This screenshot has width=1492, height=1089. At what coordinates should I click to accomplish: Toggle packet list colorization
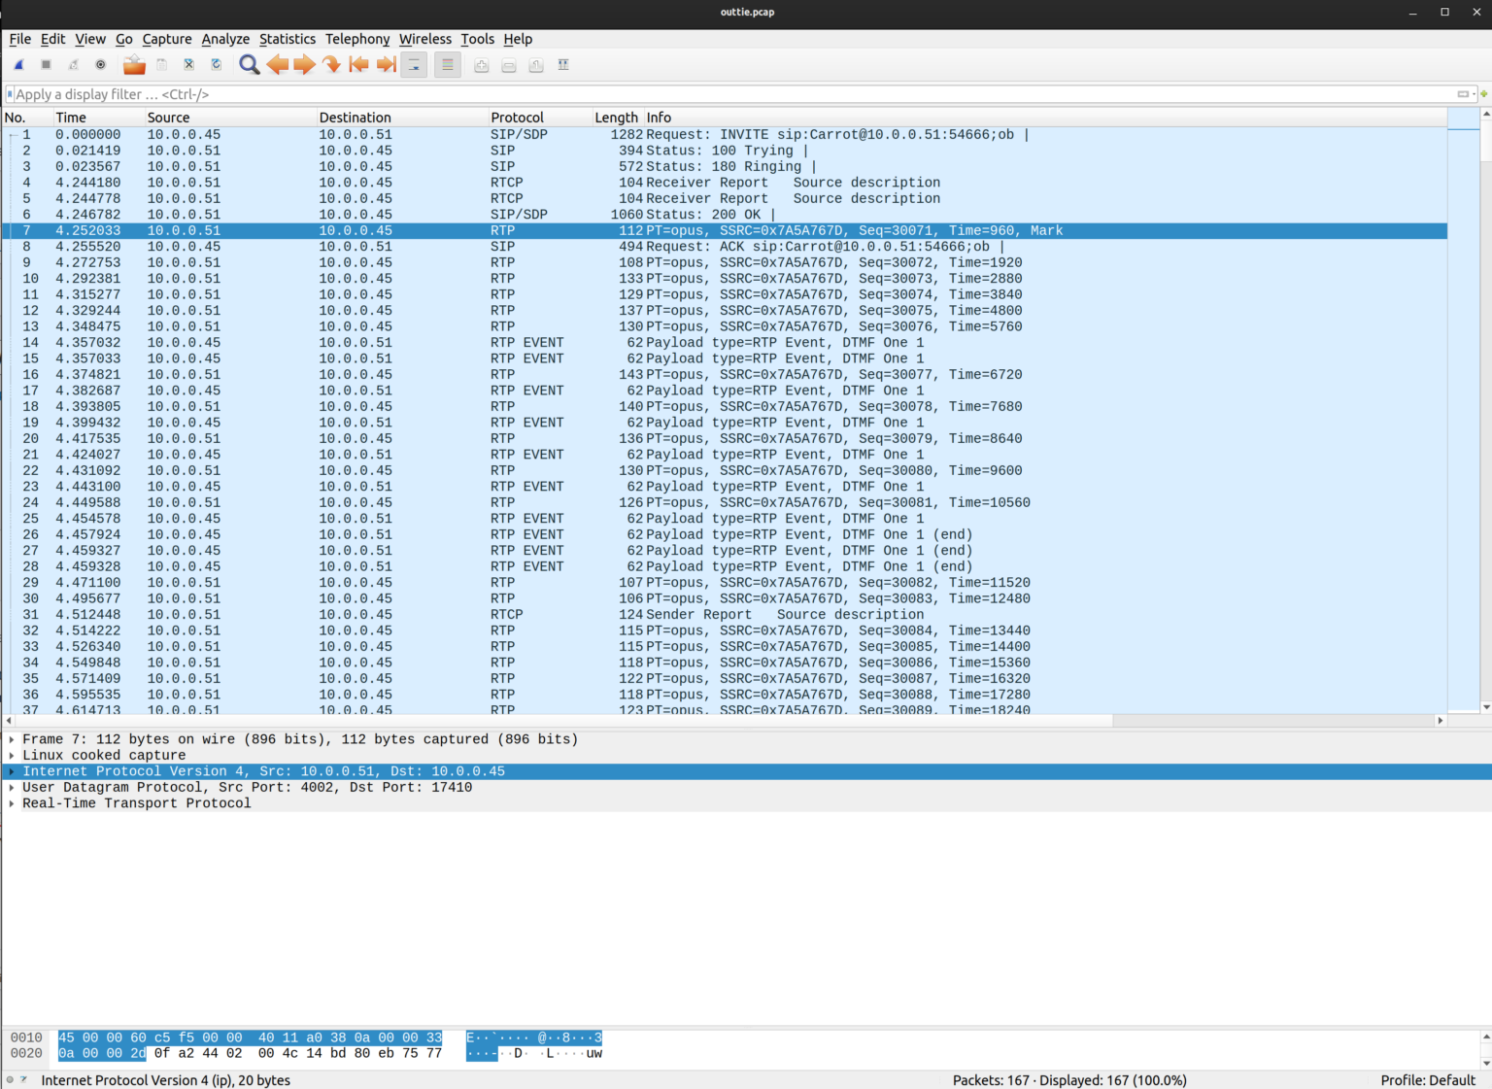[x=446, y=64]
